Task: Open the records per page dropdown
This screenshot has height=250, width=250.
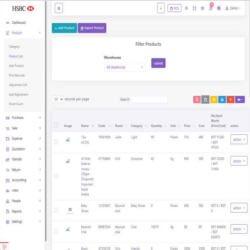Action: click(x=58, y=99)
